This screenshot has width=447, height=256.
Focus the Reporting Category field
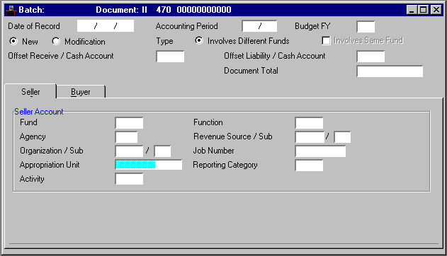coord(309,165)
